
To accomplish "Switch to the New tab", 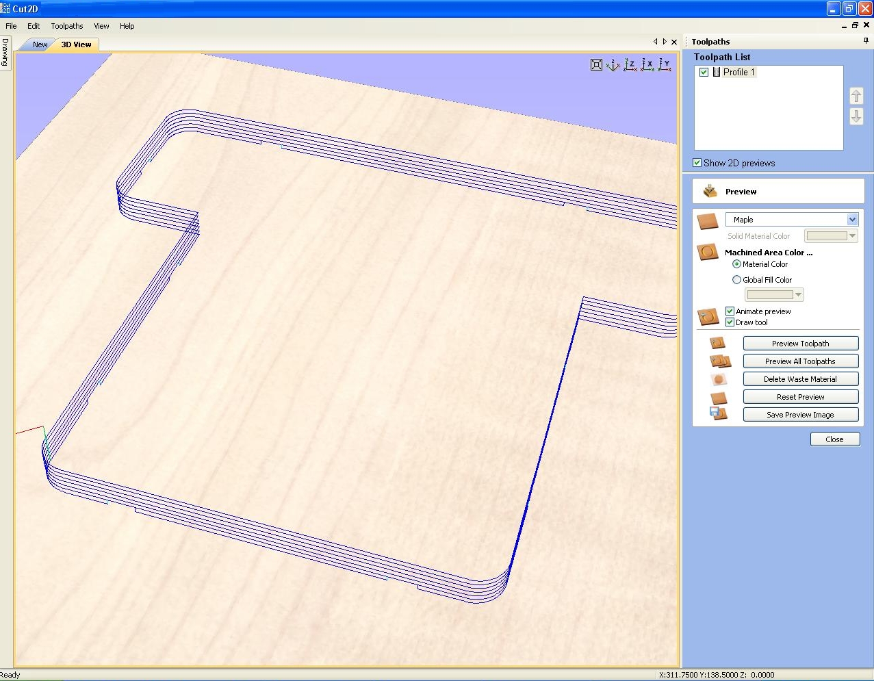I will pyautogui.click(x=40, y=44).
